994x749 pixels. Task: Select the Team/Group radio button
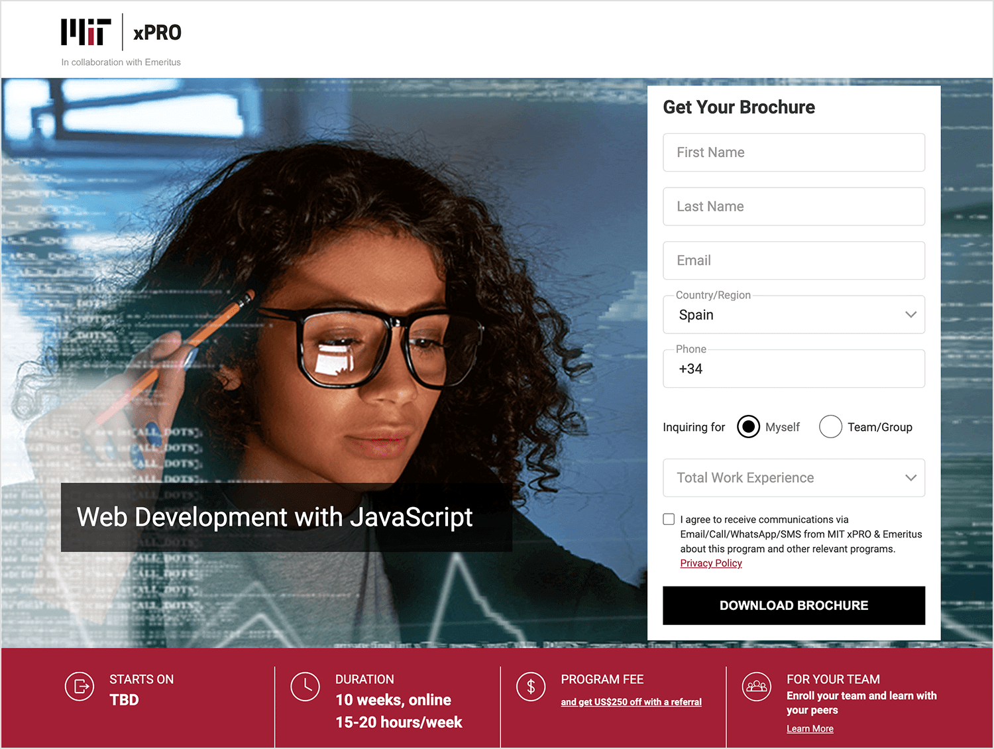(830, 427)
